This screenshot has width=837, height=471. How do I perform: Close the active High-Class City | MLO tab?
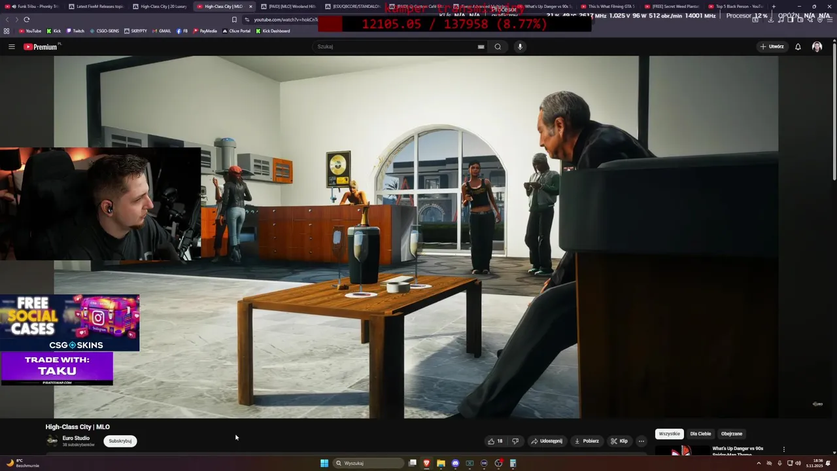click(x=250, y=7)
